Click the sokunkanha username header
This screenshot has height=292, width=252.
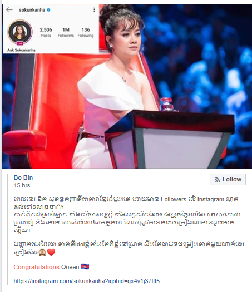[x=32, y=10]
